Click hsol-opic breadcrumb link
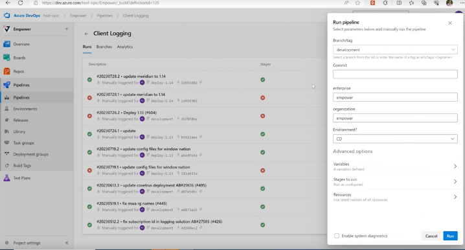The height and width of the screenshot is (250, 465). click(x=51, y=16)
